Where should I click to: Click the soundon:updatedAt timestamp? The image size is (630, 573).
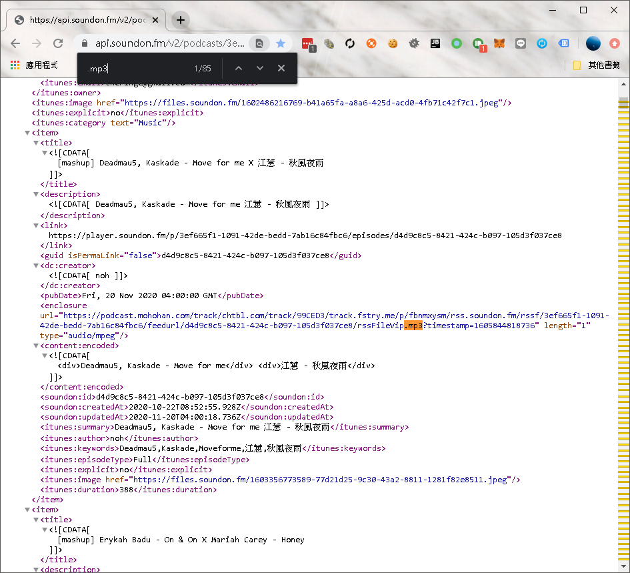pos(185,417)
